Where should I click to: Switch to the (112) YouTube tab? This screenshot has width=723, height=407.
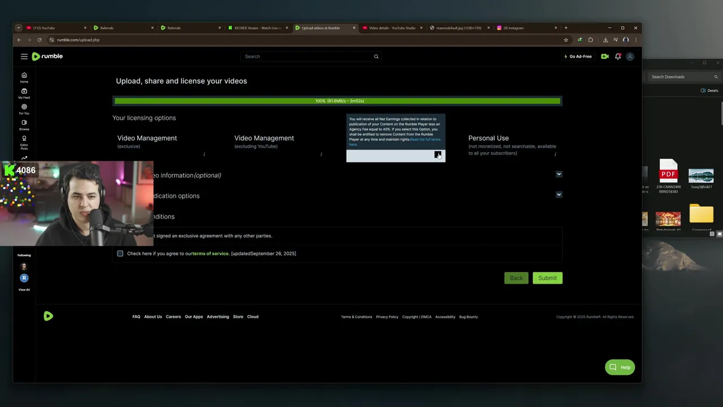click(56, 28)
